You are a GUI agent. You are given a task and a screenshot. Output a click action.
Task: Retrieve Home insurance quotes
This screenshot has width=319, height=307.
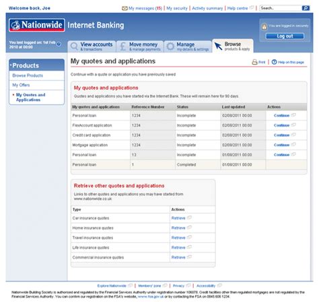(178, 228)
